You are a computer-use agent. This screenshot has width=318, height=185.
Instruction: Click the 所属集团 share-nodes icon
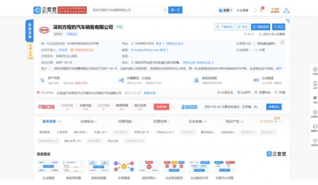click(121, 80)
